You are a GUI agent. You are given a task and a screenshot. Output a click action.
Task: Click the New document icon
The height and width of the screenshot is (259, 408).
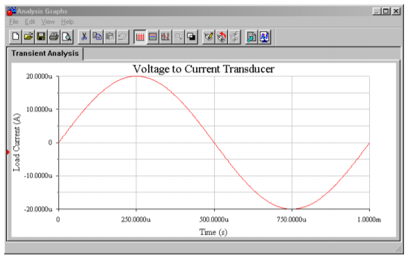[15, 36]
